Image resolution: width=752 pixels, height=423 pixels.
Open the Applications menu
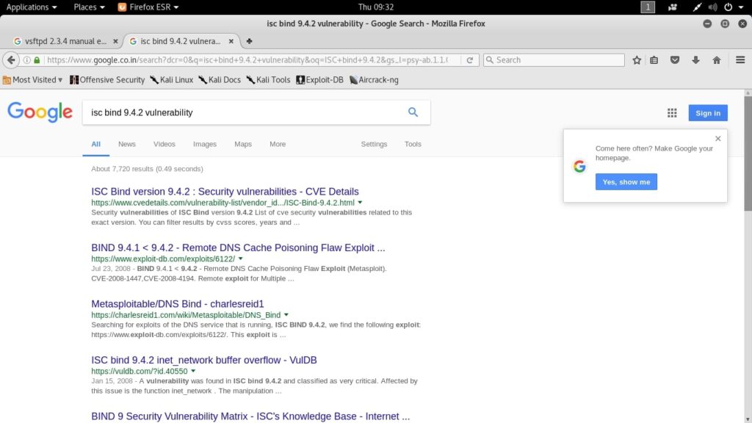(31, 7)
